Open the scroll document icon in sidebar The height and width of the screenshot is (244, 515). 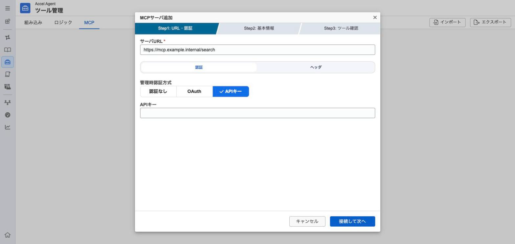7,74
